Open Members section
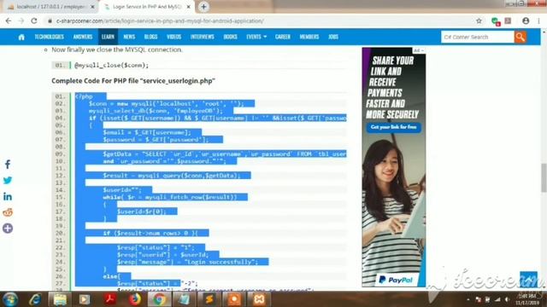The height and width of the screenshot is (307, 547). tap(309, 37)
